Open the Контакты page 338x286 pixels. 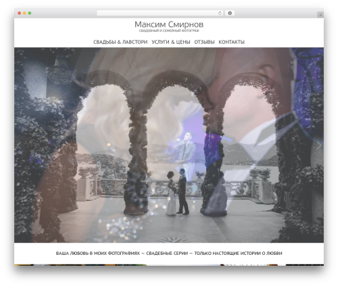tap(231, 42)
